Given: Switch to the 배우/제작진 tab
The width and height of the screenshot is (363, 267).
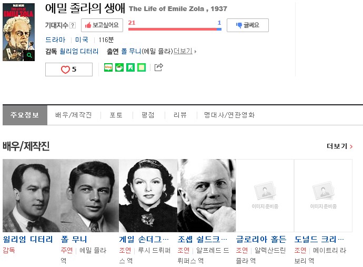Looking at the screenshot, I should tap(74, 115).
